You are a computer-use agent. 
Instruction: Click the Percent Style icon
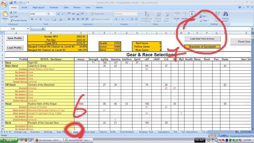[123, 19]
